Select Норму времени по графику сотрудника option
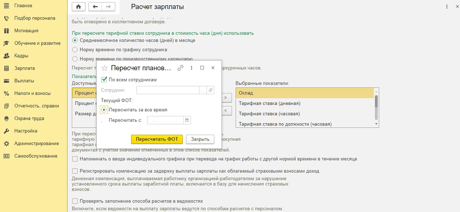Viewport: 460px width, 212px height. click(75, 50)
